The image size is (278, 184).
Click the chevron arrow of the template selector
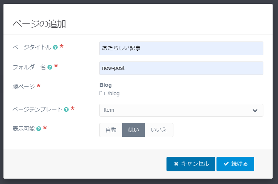pyautogui.click(x=255, y=110)
